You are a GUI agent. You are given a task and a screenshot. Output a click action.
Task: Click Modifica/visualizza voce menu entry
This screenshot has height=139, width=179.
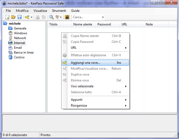pos(96,69)
